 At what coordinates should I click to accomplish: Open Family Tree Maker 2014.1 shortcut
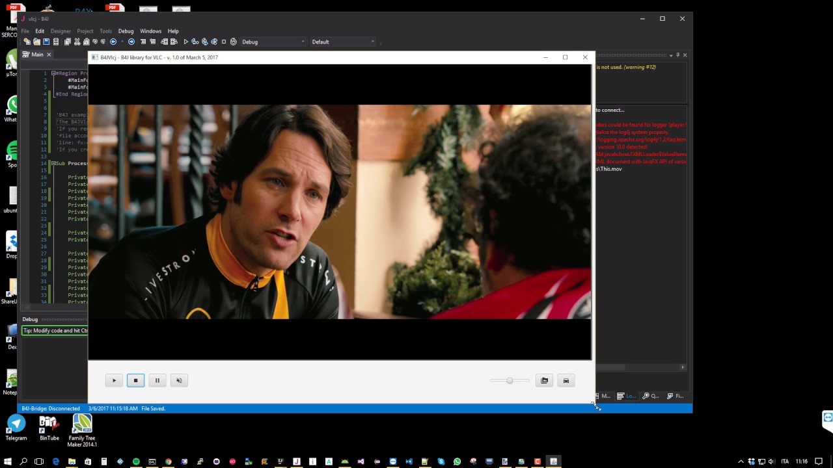tap(82, 431)
